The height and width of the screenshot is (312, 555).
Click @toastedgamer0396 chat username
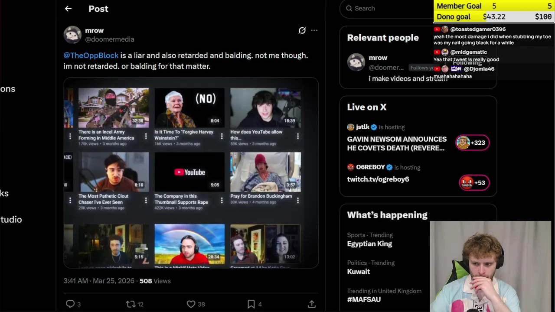pyautogui.click(x=478, y=29)
